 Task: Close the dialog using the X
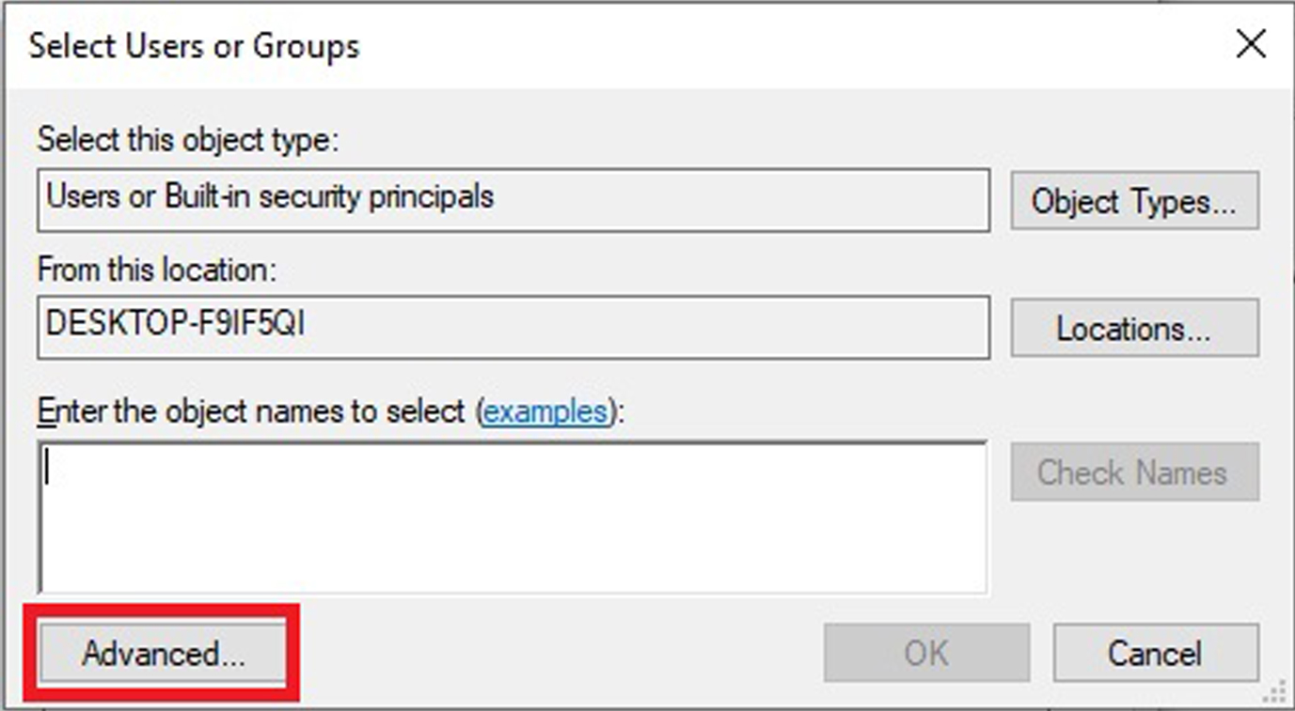click(1251, 44)
